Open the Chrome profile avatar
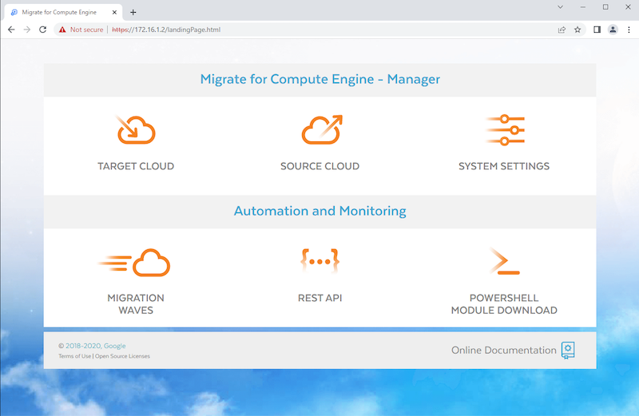Image resolution: width=639 pixels, height=416 pixels. click(x=613, y=30)
